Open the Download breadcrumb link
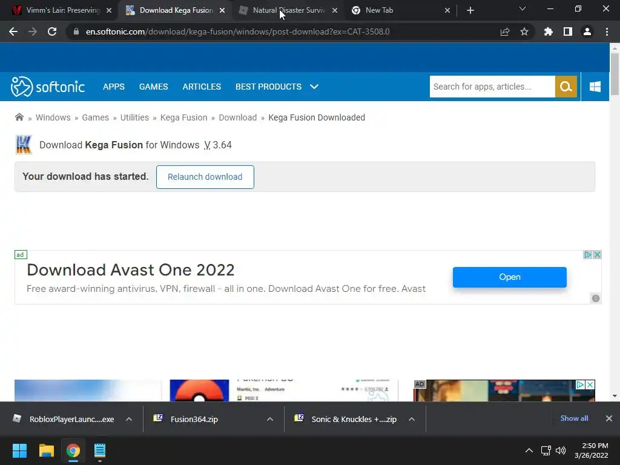This screenshot has height=465, width=620. [237, 117]
